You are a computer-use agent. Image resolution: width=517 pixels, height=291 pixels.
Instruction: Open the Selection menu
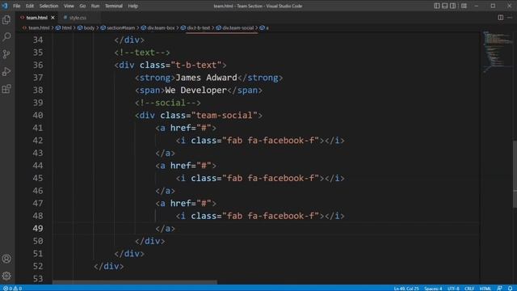[x=48, y=6]
